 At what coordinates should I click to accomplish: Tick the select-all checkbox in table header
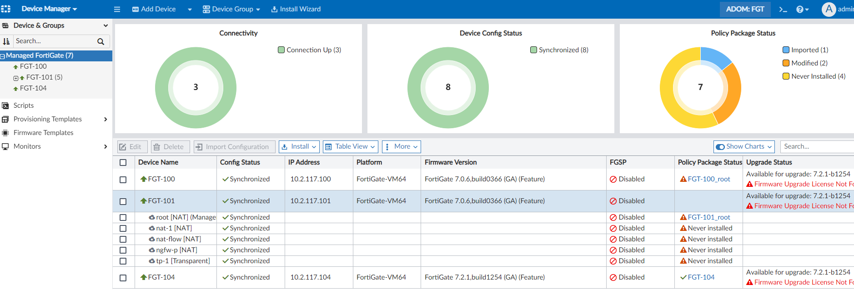pos(123,162)
